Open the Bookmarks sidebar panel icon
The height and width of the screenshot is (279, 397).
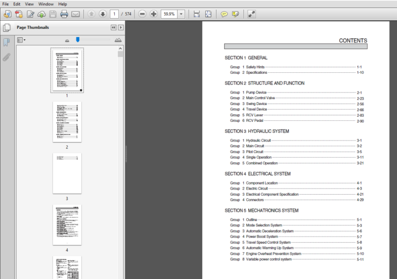6,42
